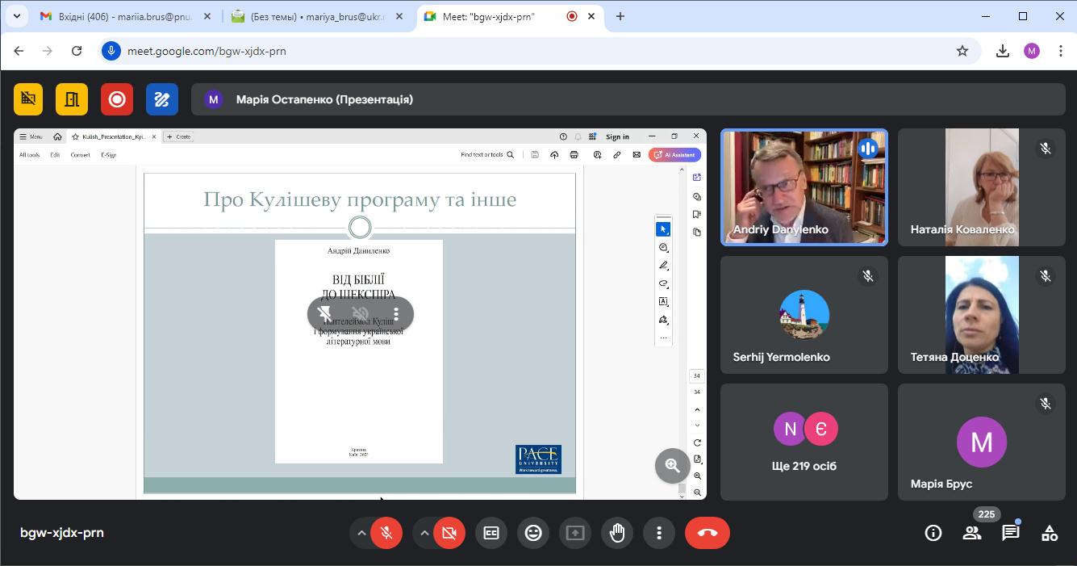The width and height of the screenshot is (1077, 566).
Task: Click the red recording extension icon
Action: tap(117, 99)
